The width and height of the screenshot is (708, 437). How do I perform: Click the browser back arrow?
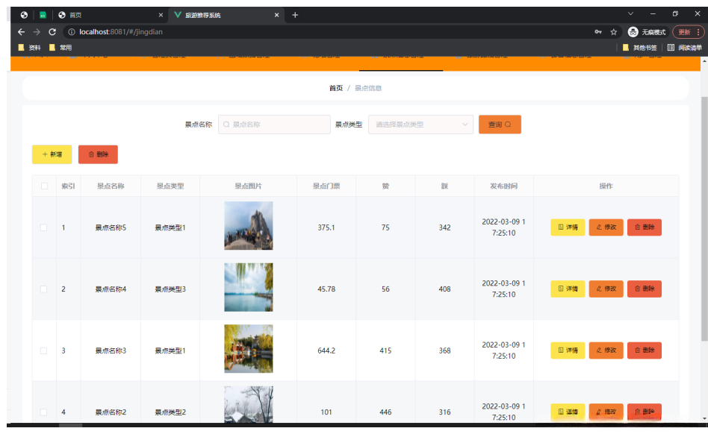pos(21,32)
